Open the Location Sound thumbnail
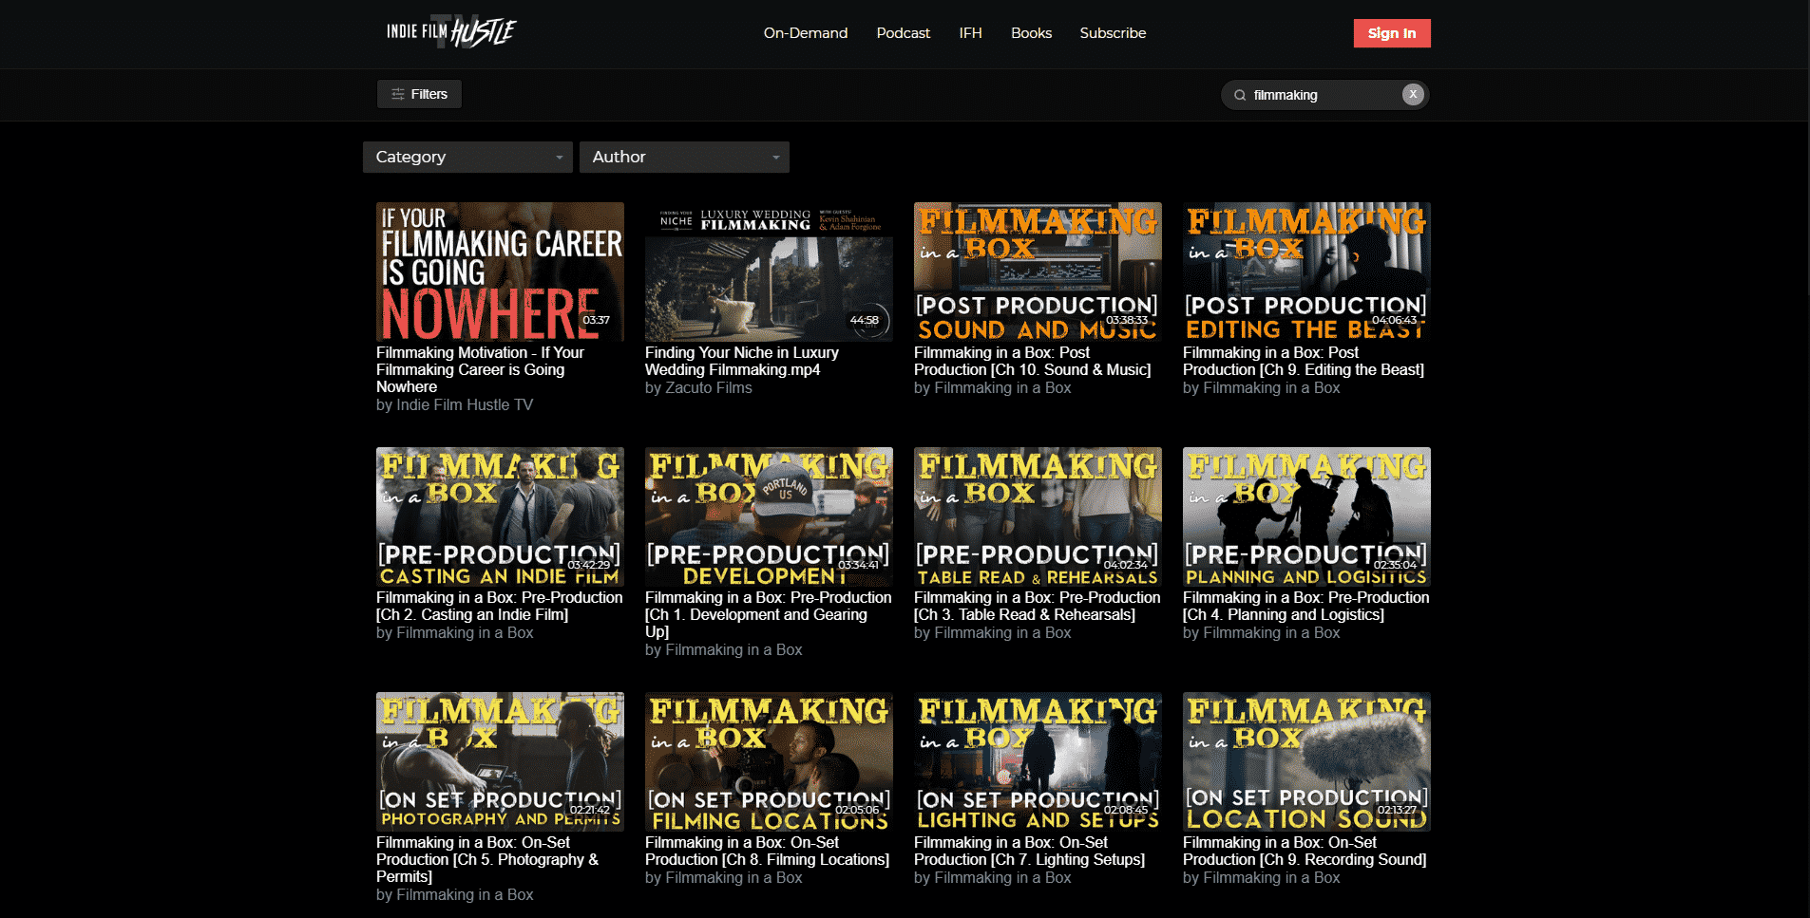This screenshot has width=1810, height=918. [1306, 761]
